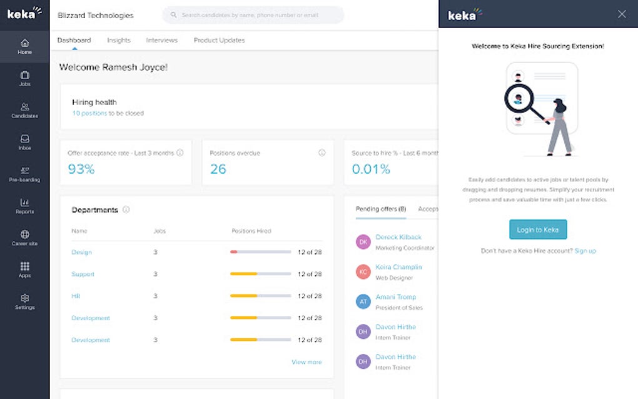Click the Design department progress bar
This screenshot has height=399, width=638.
[x=260, y=252]
